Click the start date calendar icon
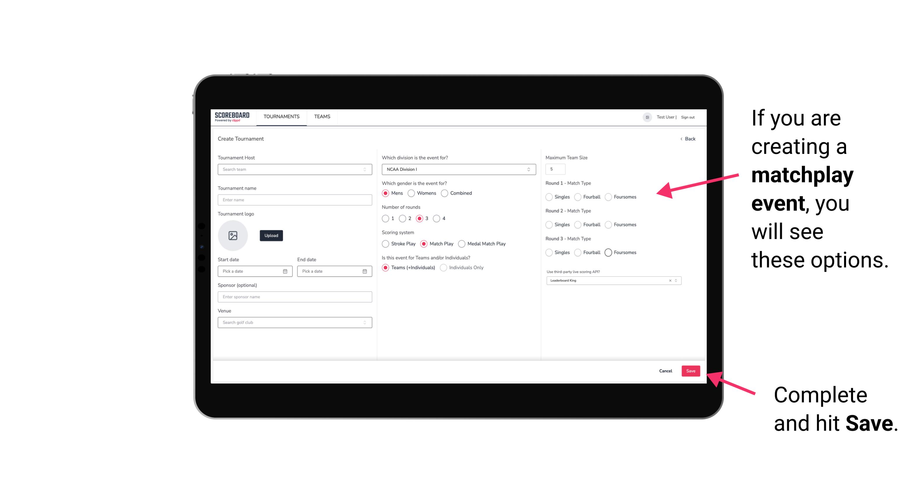Screen dimensions: 916x493 pyautogui.click(x=286, y=270)
